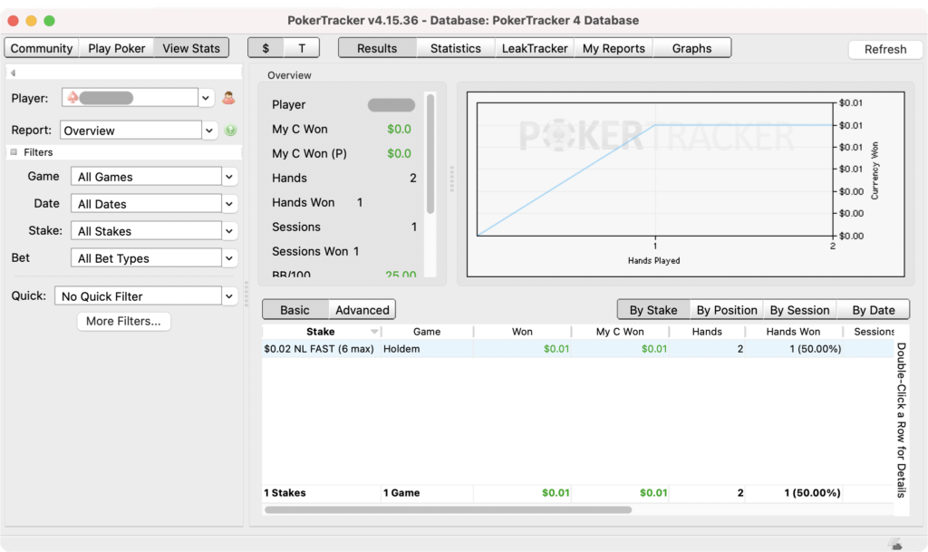Click the My C Won column header

tap(620, 332)
